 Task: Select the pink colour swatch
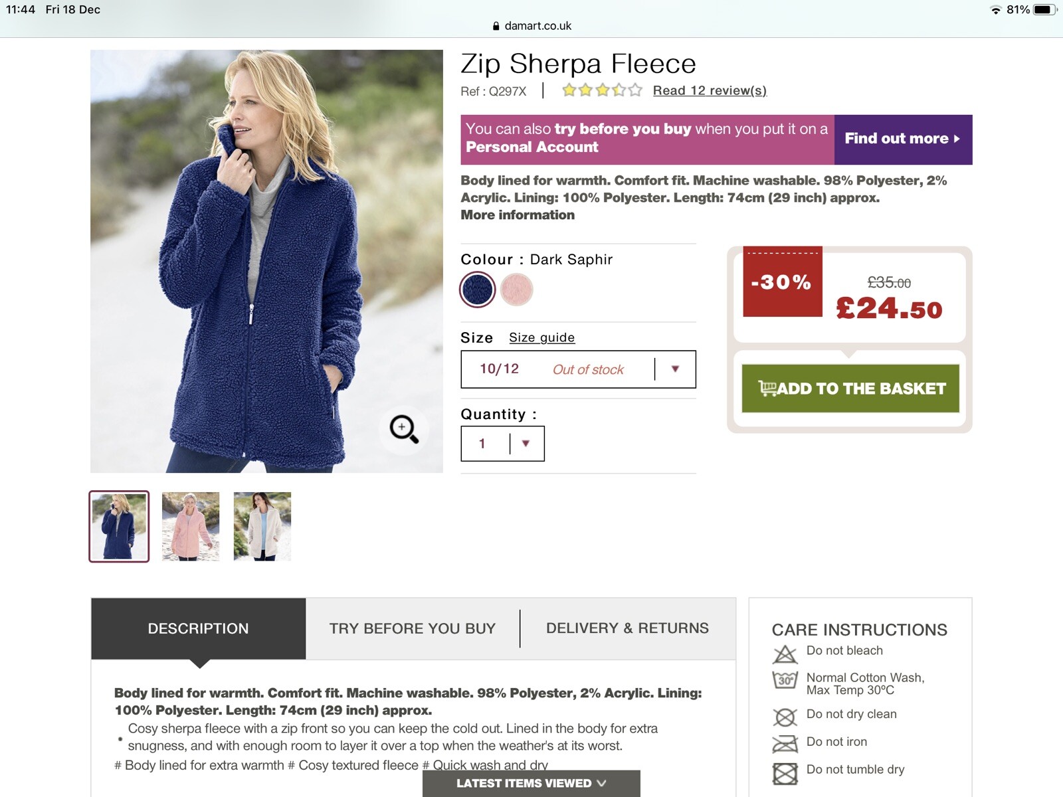518,290
